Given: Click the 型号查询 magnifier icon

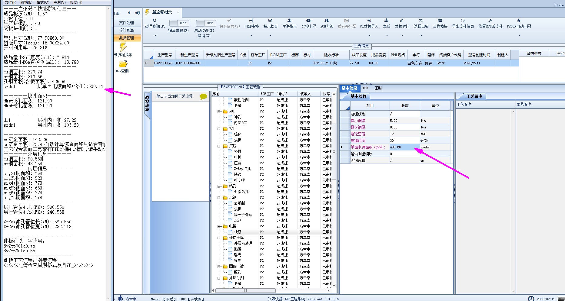Looking at the screenshot, I should tap(155, 21).
